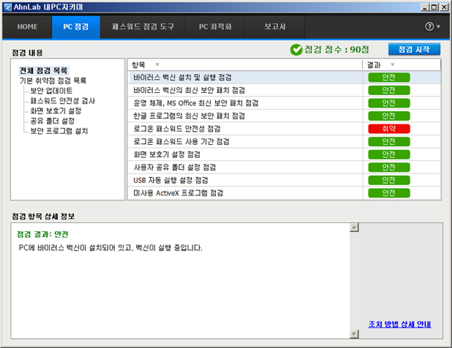Click the 점검 시작 button
452x348 pixels.
point(414,49)
